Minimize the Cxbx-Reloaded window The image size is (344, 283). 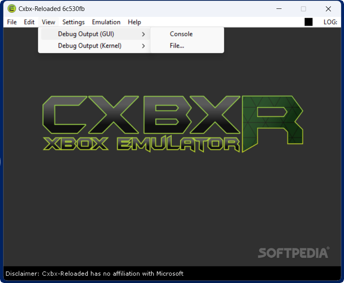tap(279, 9)
